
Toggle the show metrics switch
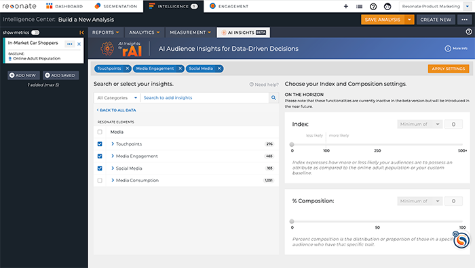35,32
